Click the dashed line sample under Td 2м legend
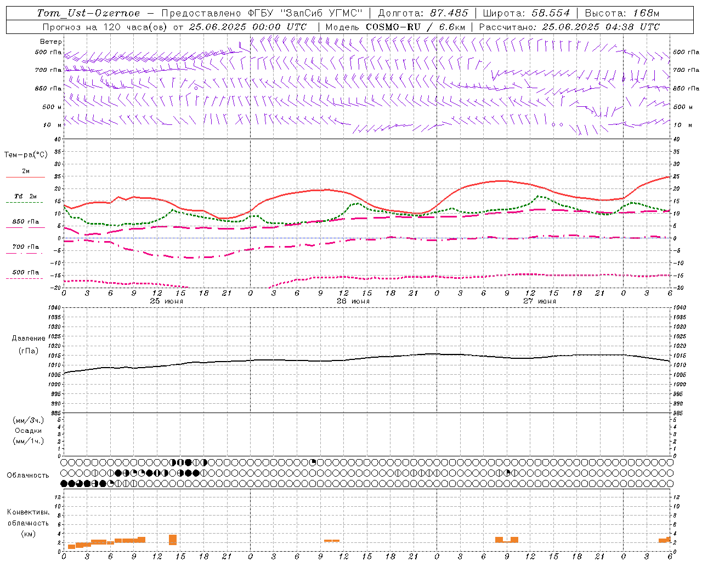This screenshot has height=561, width=702. tap(24, 203)
